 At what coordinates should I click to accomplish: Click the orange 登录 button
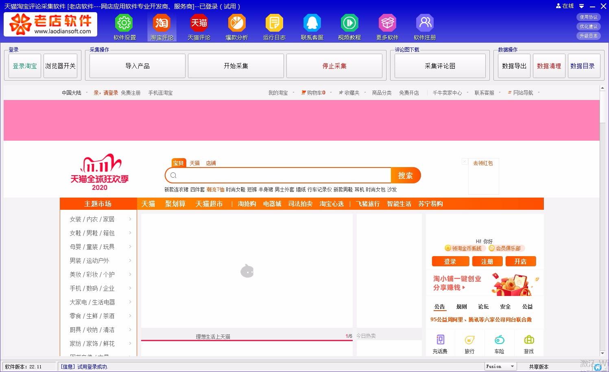tap(450, 261)
